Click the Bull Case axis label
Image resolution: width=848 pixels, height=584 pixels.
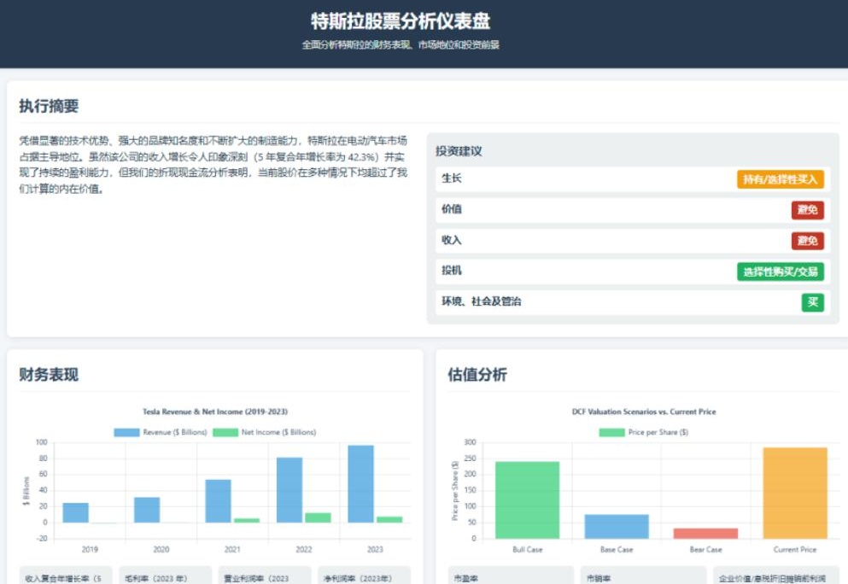pyautogui.click(x=527, y=549)
